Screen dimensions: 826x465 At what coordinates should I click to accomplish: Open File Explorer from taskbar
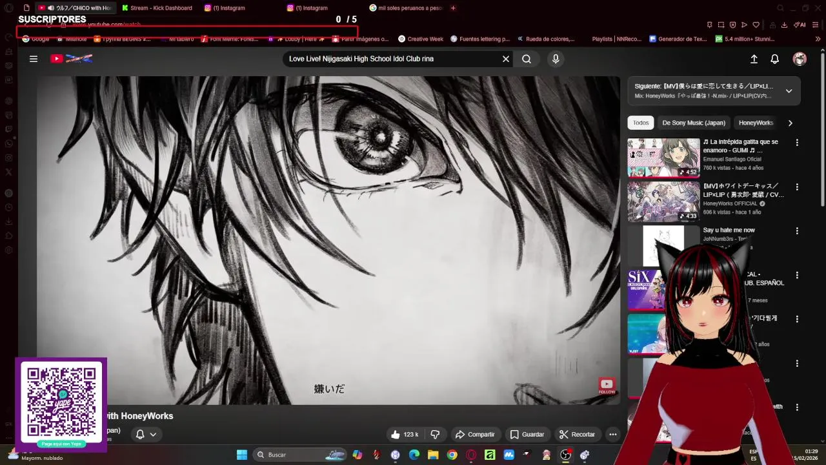click(433, 455)
